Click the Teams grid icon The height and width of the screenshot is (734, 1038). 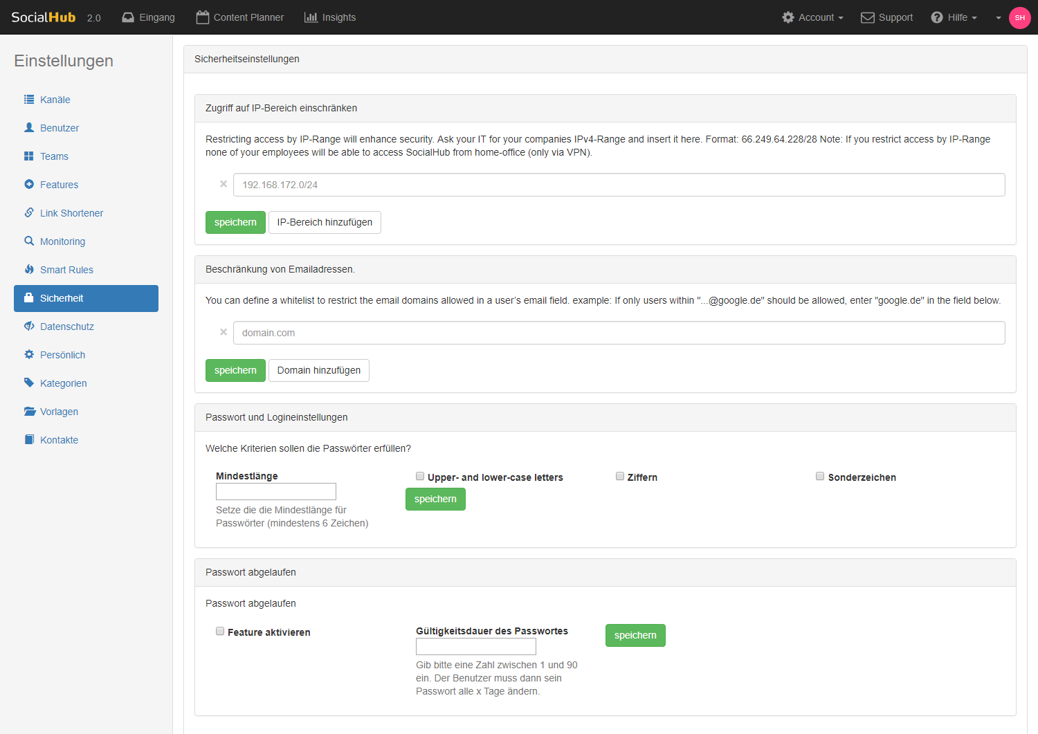coord(29,156)
